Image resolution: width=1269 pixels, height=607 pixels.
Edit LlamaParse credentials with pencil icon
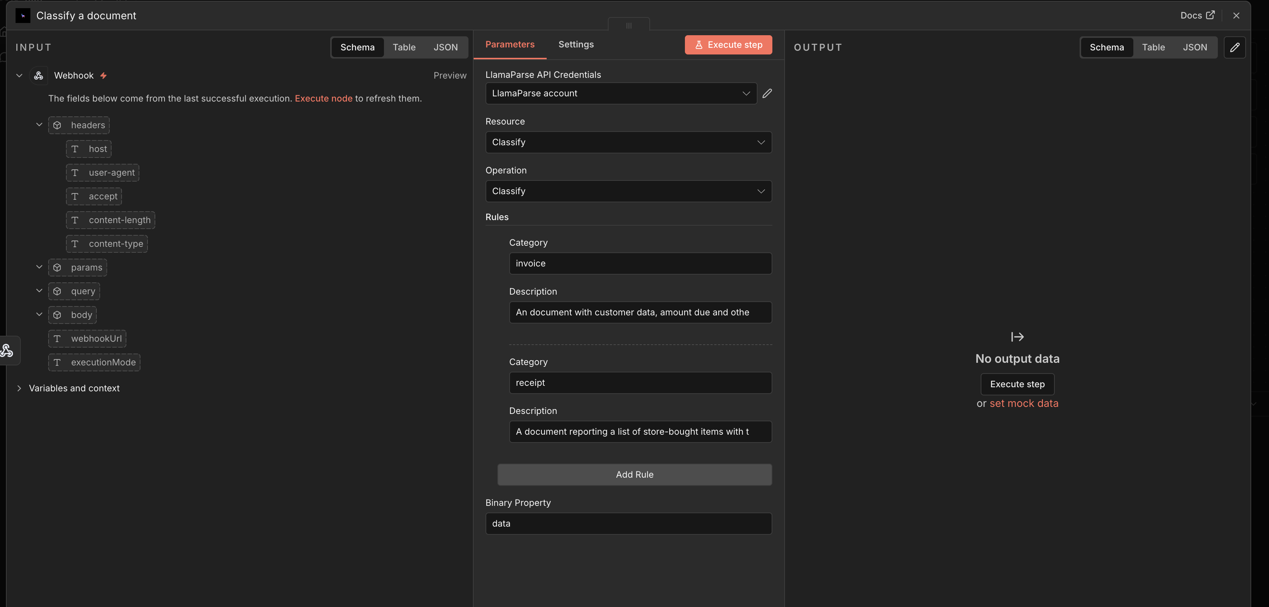click(767, 93)
